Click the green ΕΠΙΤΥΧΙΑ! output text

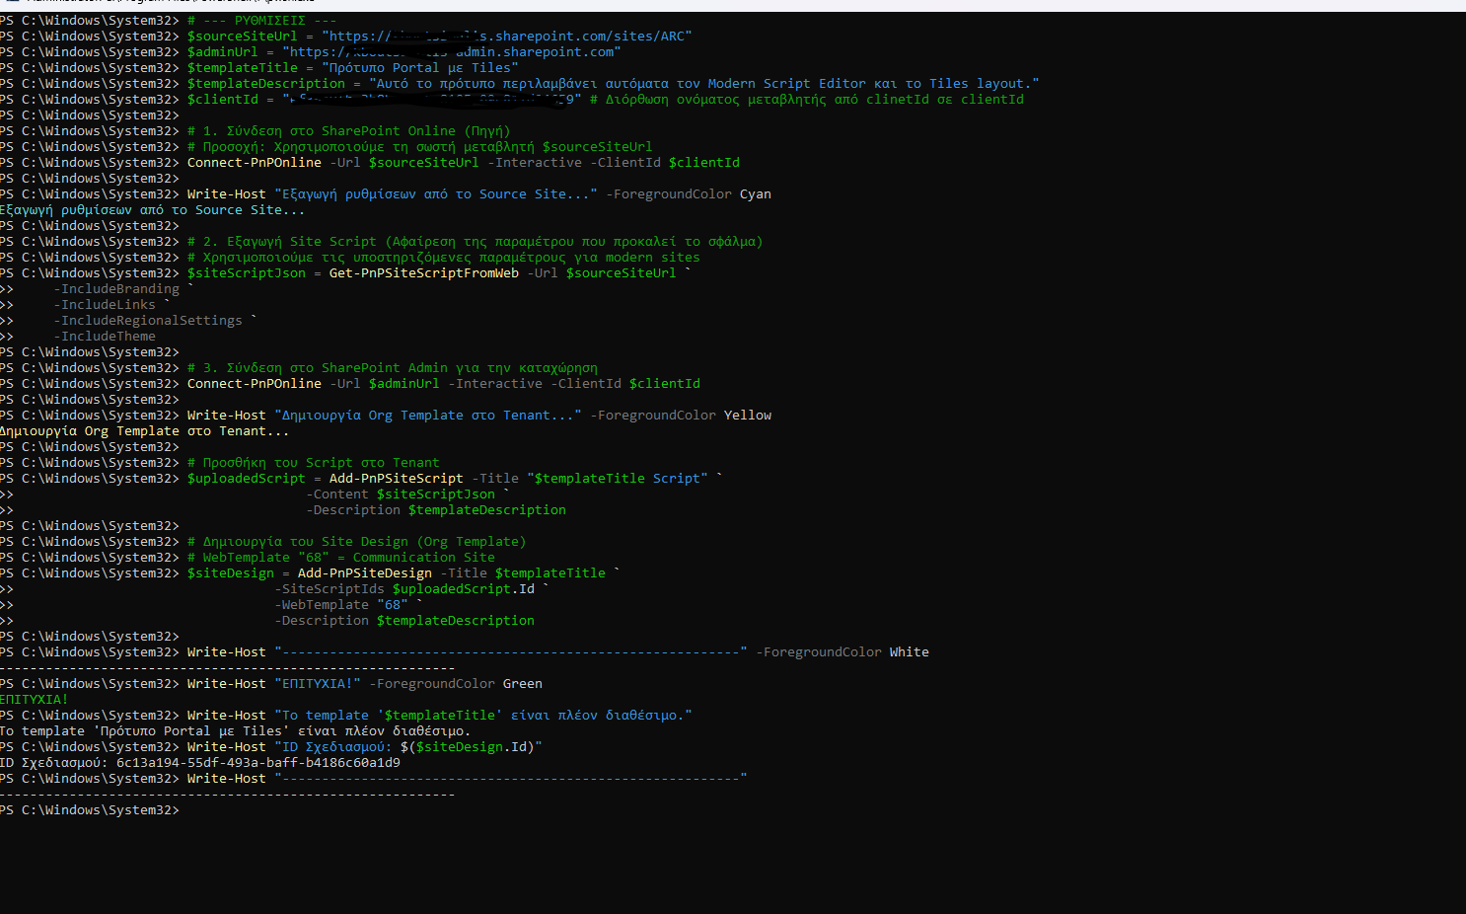click(x=35, y=700)
